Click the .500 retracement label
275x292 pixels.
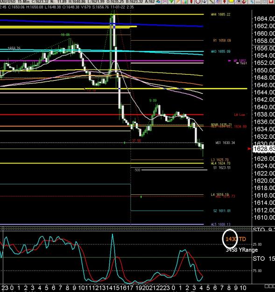tap(137, 170)
